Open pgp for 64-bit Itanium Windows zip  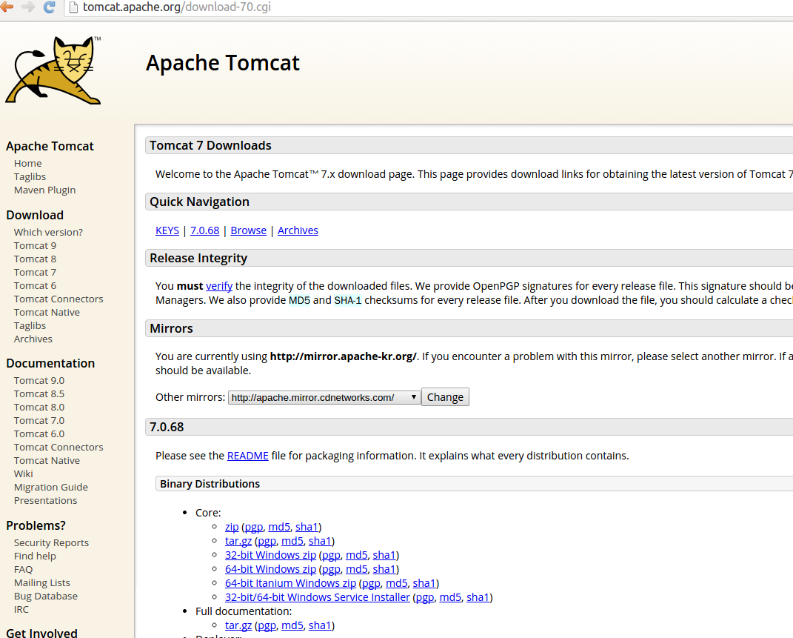(x=371, y=583)
